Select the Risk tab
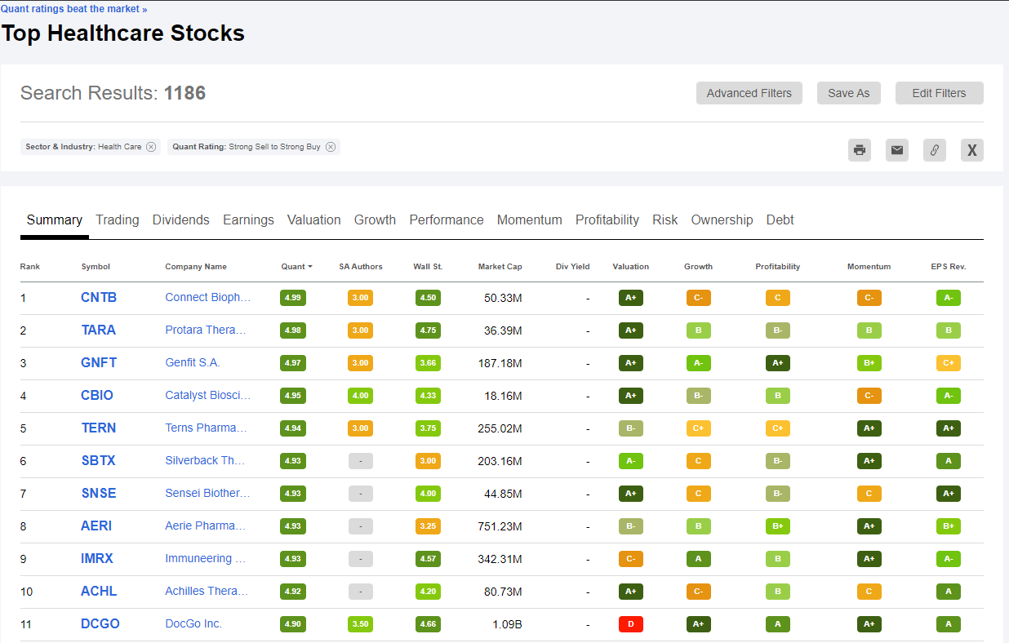1009x643 pixels. click(x=665, y=220)
